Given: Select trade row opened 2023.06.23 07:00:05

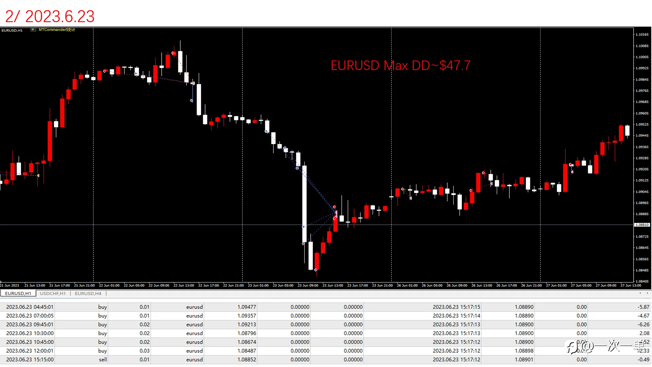Looking at the screenshot, I should tap(326, 316).
